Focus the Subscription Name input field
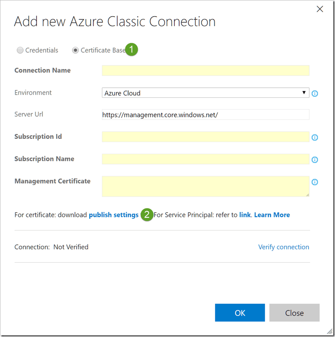Image resolution: width=335 pixels, height=337 pixels. click(205, 159)
